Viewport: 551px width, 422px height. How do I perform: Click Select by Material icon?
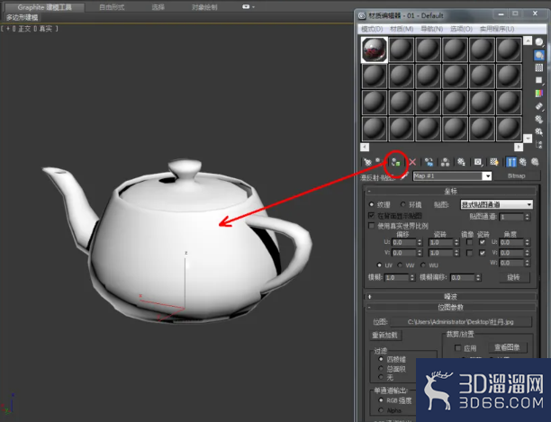click(539, 131)
